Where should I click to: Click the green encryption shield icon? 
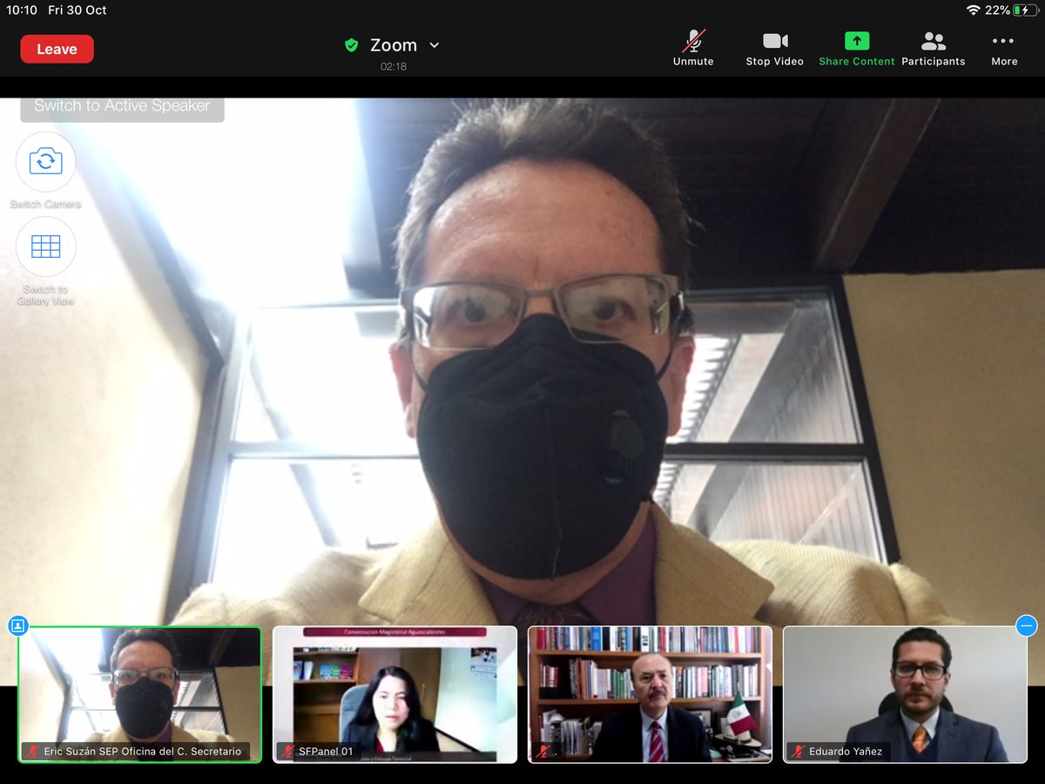point(352,45)
